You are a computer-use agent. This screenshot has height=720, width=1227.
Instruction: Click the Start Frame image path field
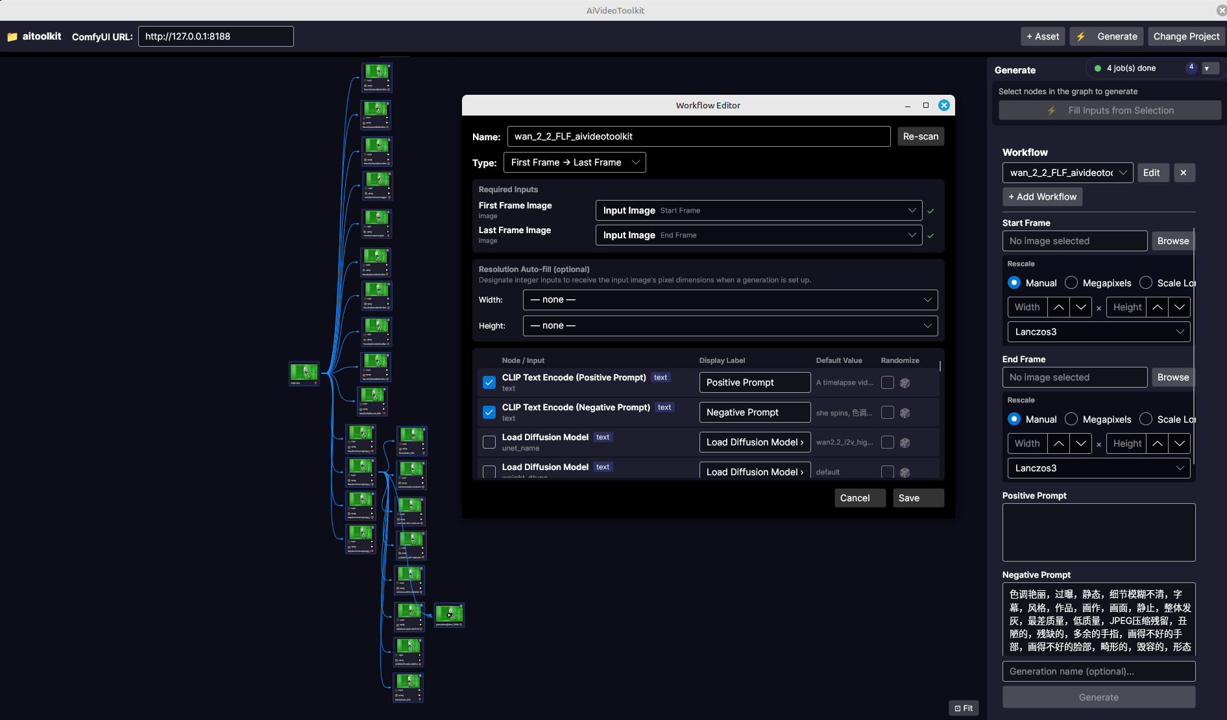(x=1075, y=241)
